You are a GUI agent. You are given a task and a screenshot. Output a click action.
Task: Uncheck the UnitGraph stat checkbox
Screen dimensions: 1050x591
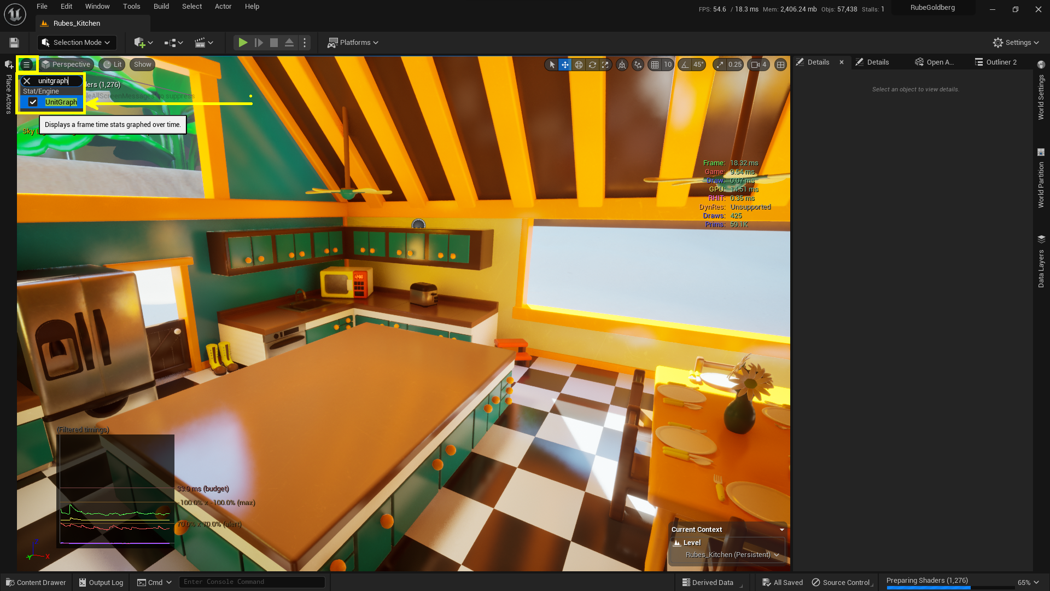pos(33,102)
